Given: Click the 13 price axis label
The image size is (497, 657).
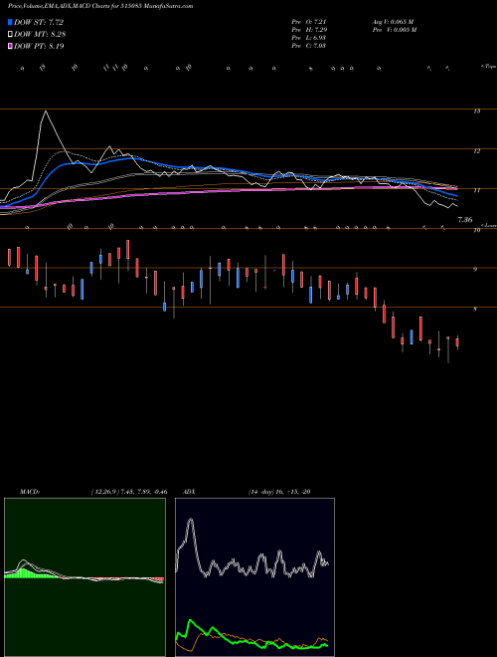Looking at the screenshot, I should pyautogui.click(x=476, y=111).
